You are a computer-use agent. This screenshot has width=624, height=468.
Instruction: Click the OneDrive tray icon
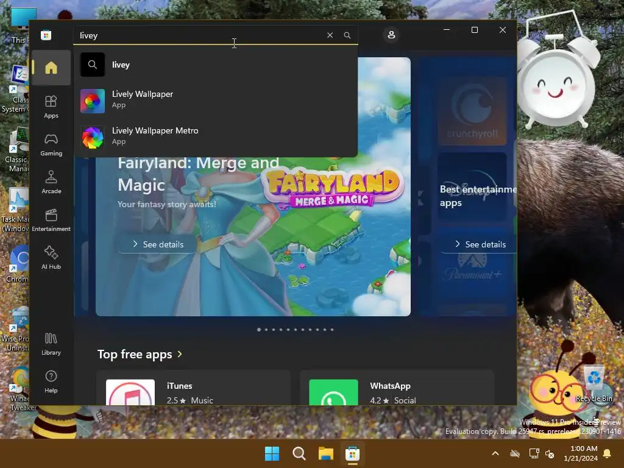point(515,453)
